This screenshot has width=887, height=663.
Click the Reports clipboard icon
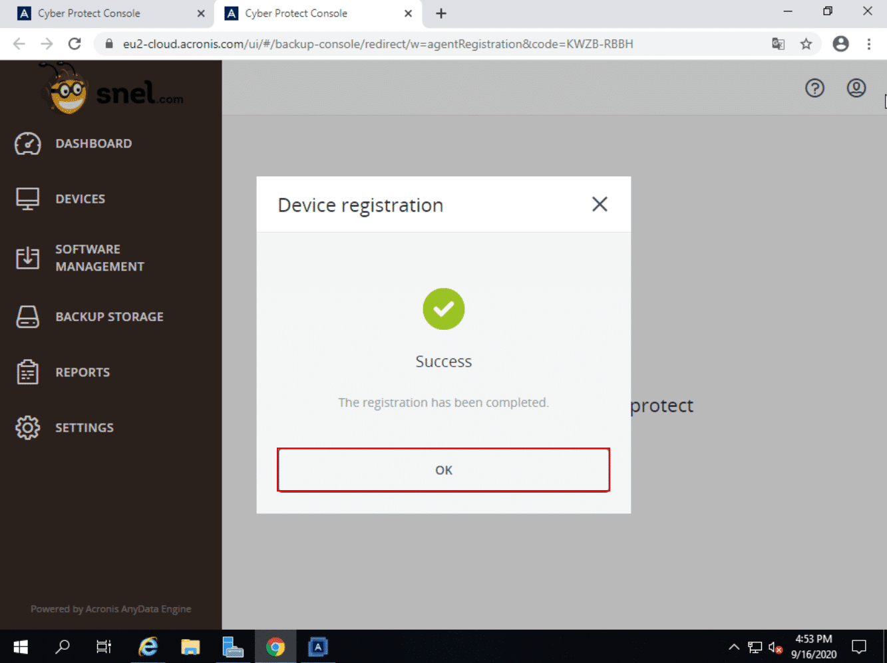(x=27, y=372)
